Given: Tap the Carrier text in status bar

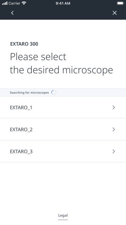Looking at the screenshot, I should tap(14, 3).
